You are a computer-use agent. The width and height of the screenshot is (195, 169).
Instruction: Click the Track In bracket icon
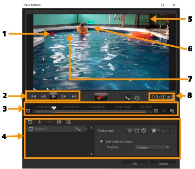pyautogui.click(x=28, y=111)
